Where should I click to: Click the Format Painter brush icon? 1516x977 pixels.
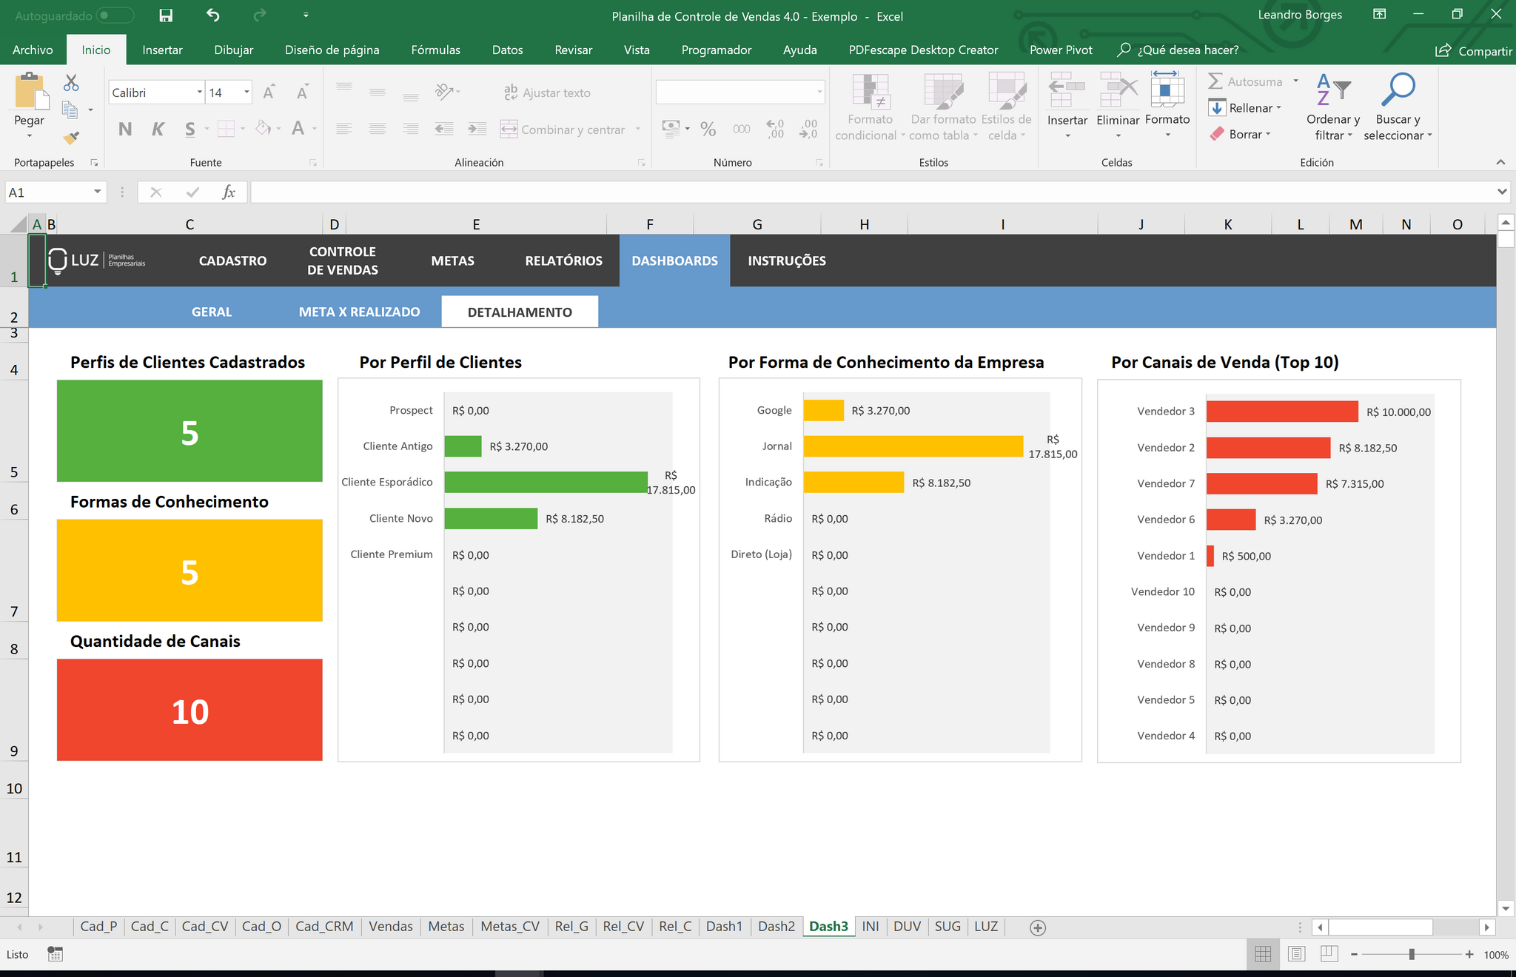pyautogui.click(x=71, y=138)
